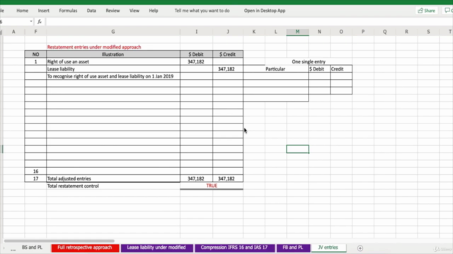Select the 'Lease liability' cell

point(113,69)
